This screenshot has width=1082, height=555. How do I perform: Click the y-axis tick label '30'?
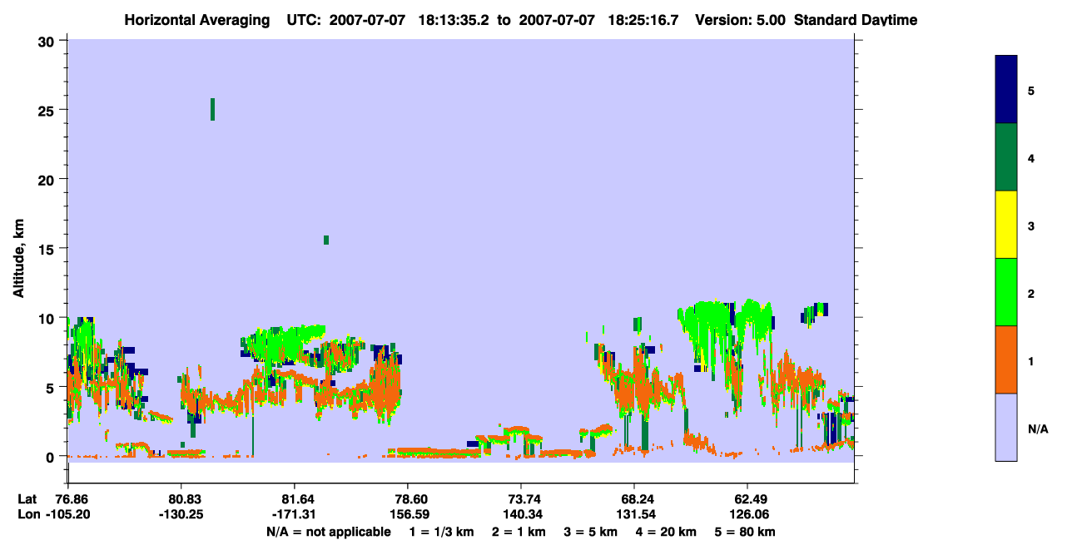(48, 41)
